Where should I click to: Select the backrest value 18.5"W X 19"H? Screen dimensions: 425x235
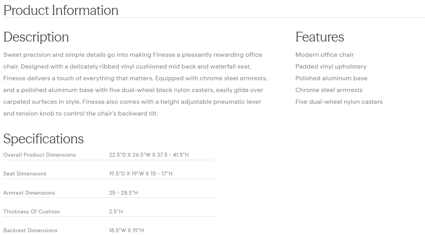click(x=126, y=231)
